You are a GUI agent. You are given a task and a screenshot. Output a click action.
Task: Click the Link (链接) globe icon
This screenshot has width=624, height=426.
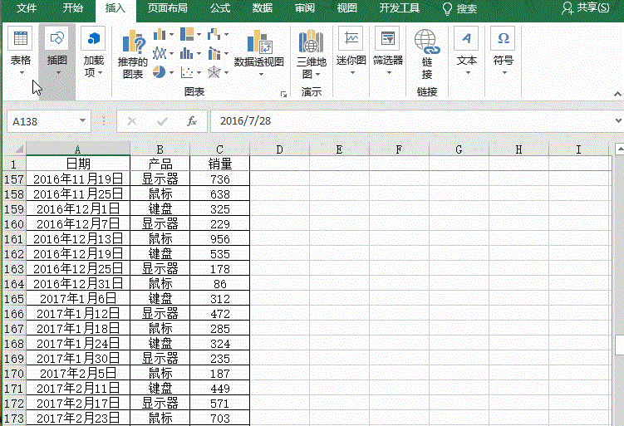point(426,42)
